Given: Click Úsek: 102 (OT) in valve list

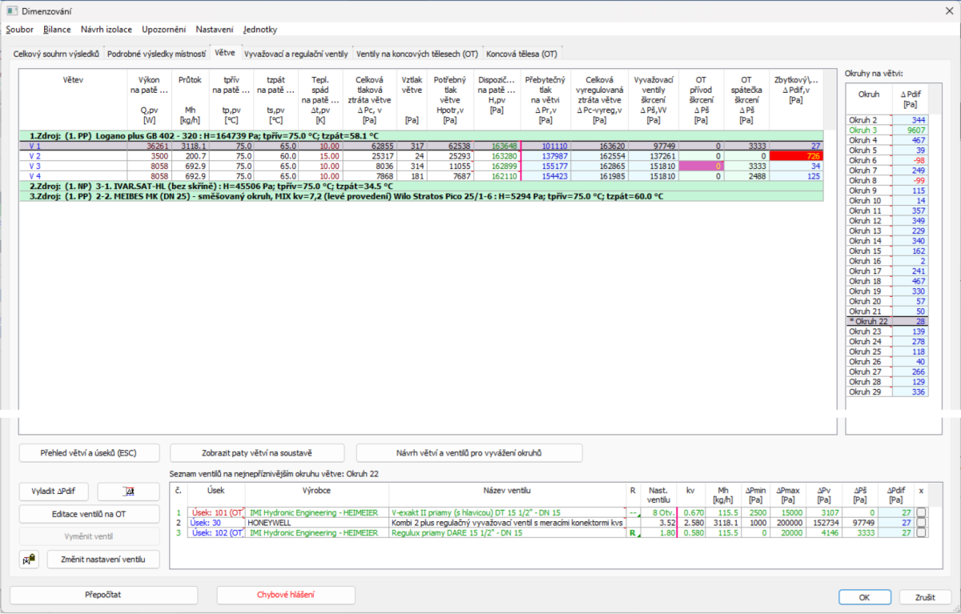Looking at the screenshot, I should [215, 533].
